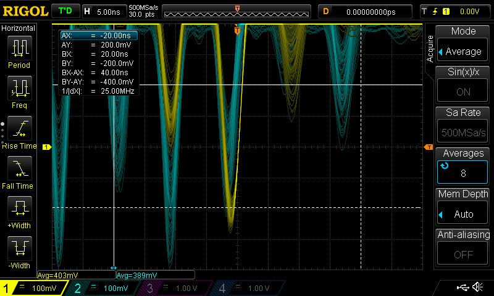
Task: Click the USB connection status icon
Action: tap(463, 287)
